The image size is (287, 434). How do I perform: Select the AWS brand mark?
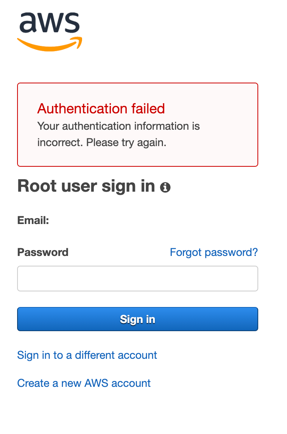pos(49,29)
